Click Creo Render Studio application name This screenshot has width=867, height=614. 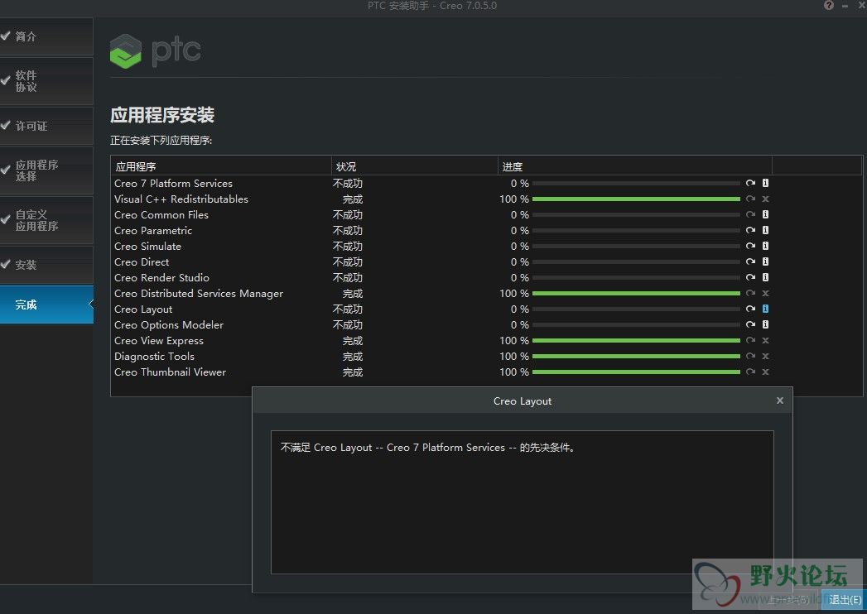(161, 277)
